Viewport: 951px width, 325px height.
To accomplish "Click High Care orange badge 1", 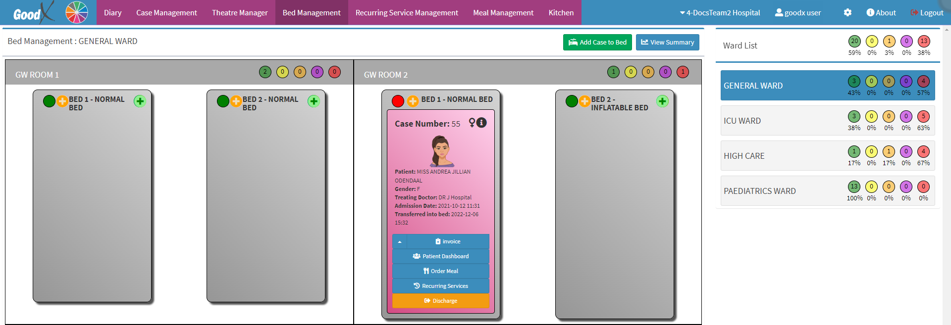I will click(889, 151).
